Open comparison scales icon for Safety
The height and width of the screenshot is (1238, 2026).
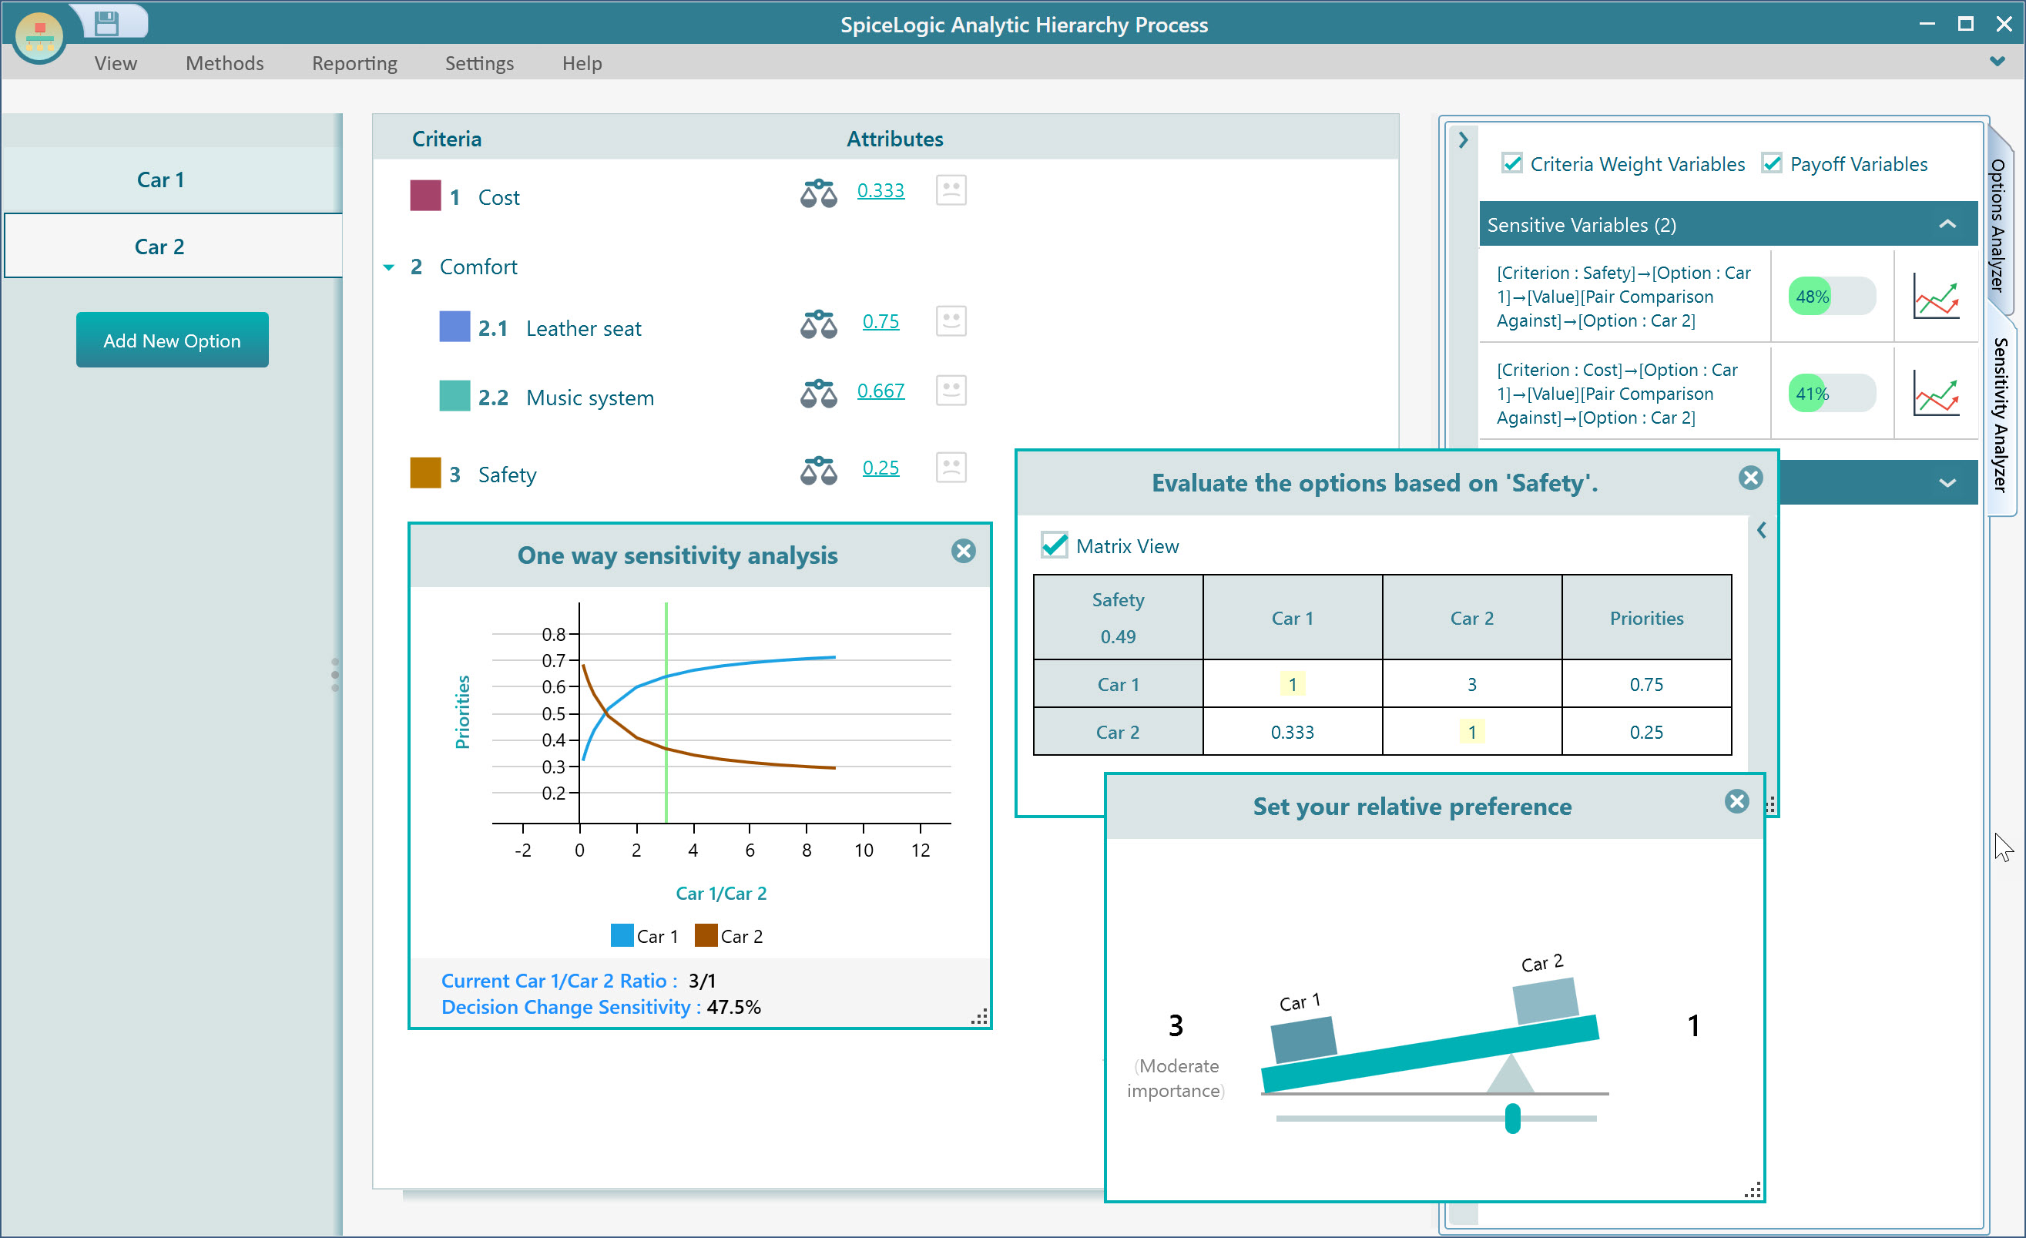[818, 470]
